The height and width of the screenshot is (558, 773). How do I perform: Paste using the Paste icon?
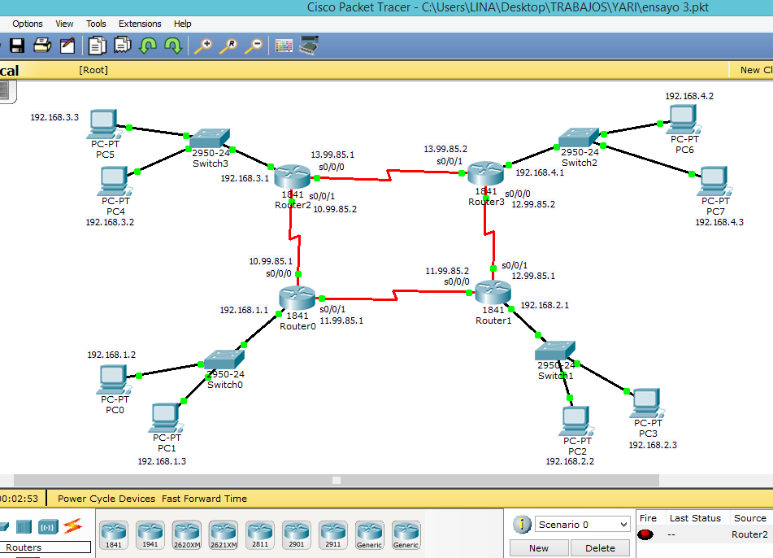[122, 46]
